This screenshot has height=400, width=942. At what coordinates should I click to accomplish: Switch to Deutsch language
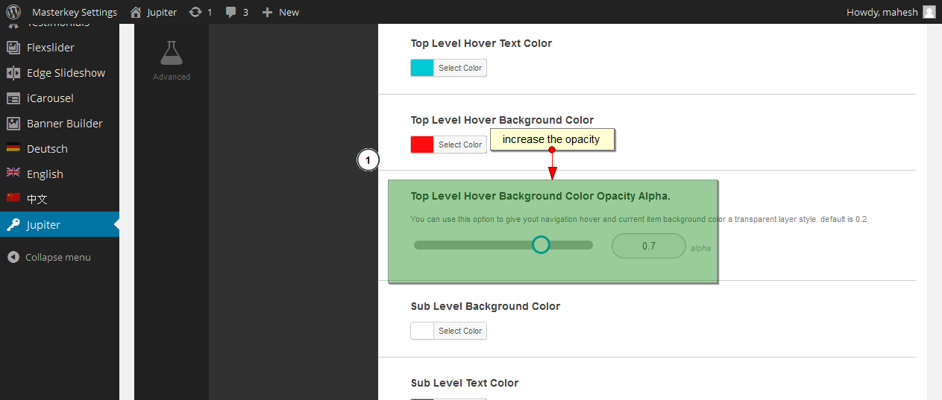tap(47, 149)
